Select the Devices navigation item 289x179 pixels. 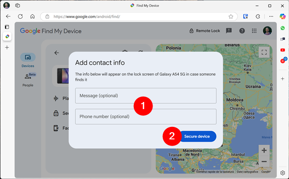pos(28,61)
